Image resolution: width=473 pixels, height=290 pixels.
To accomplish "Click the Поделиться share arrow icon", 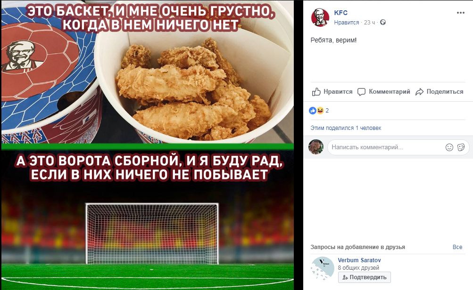I will tap(420, 92).
